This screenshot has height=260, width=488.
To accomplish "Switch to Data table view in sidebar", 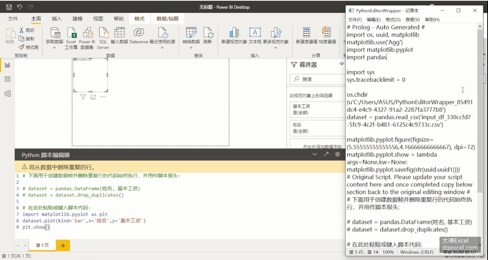I will click(7, 79).
